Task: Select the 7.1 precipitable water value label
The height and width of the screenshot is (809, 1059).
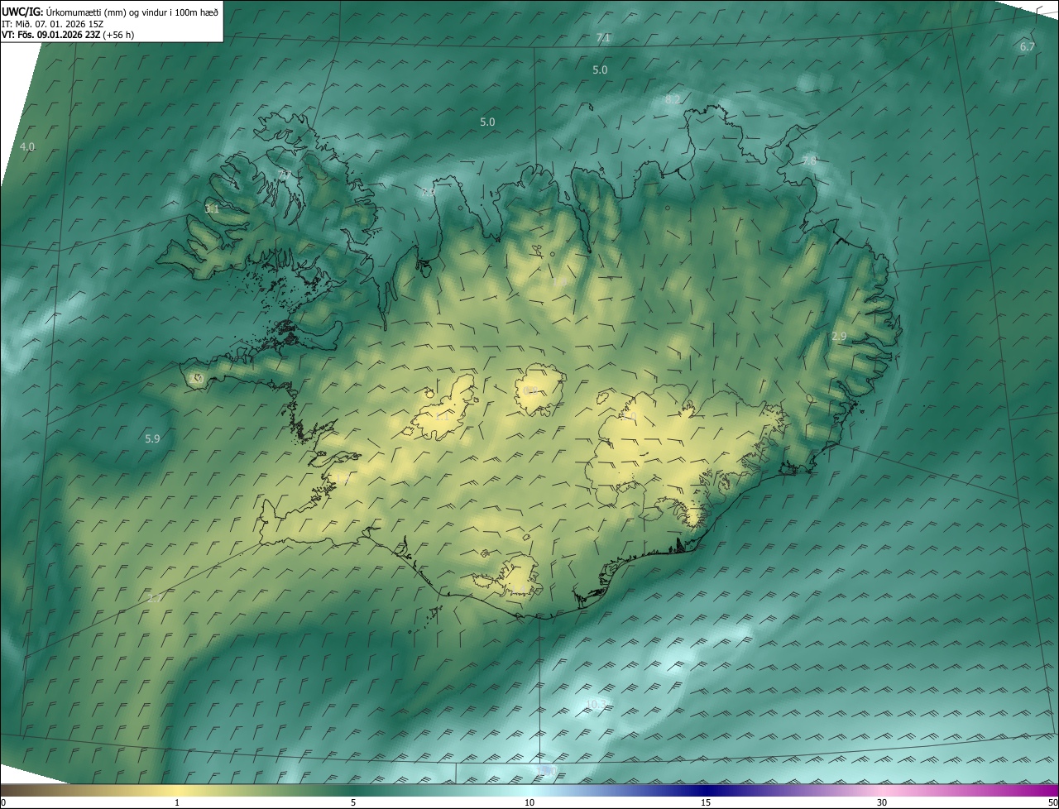Action: pos(603,38)
